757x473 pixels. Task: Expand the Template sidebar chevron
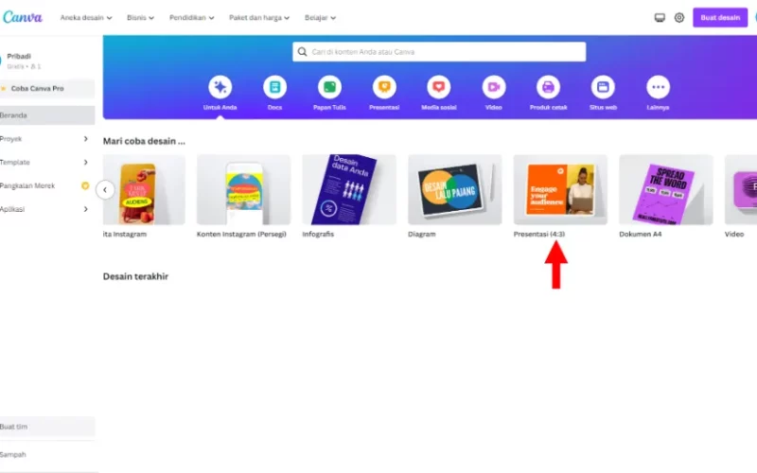[85, 162]
